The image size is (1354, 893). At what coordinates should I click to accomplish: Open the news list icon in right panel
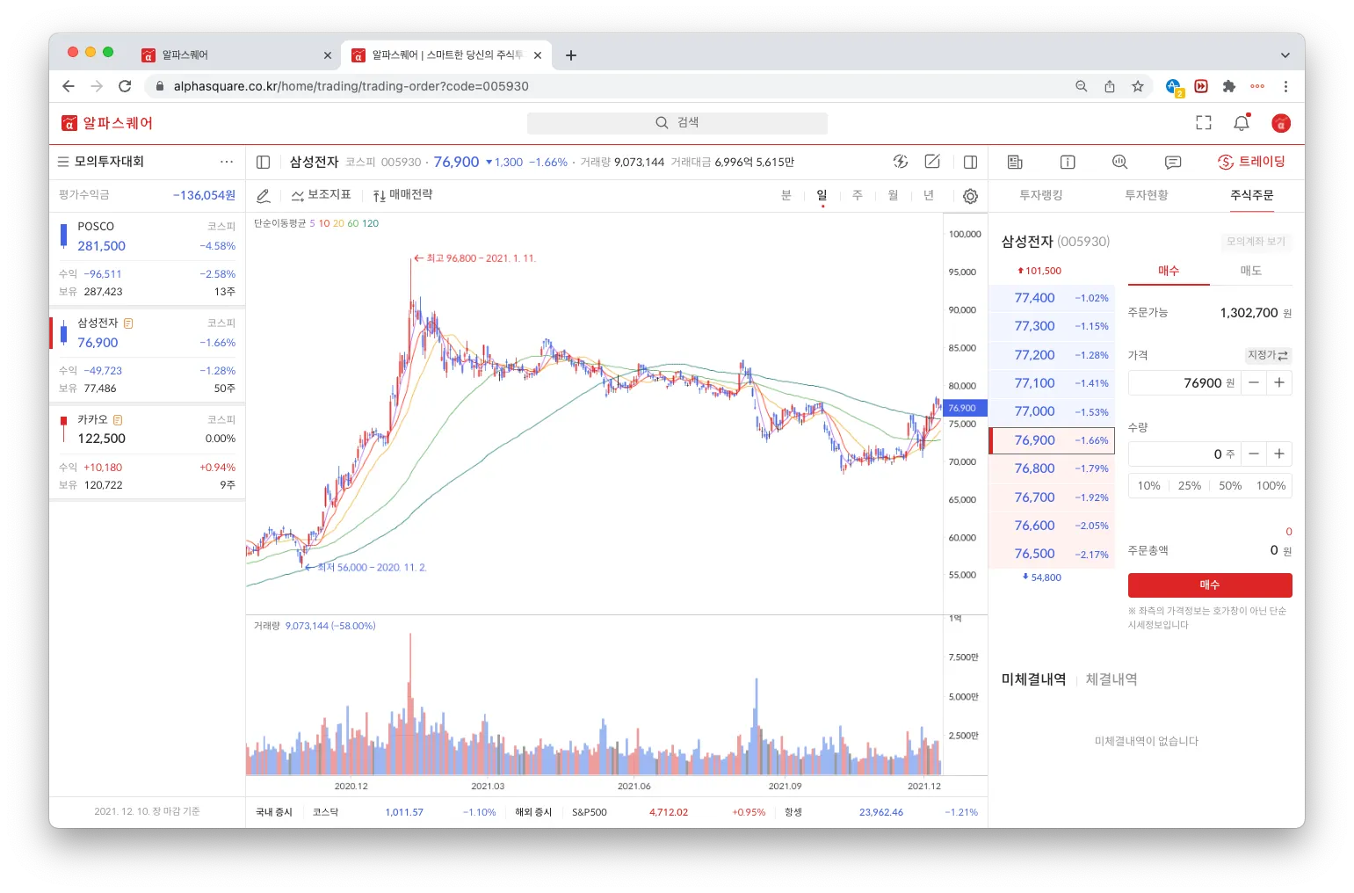(1015, 162)
